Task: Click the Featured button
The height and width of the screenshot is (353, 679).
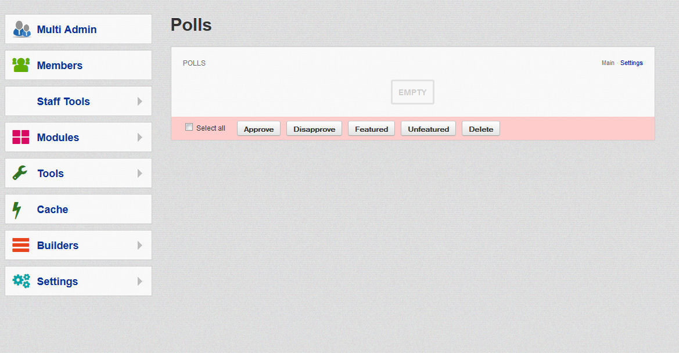Action: click(x=371, y=129)
